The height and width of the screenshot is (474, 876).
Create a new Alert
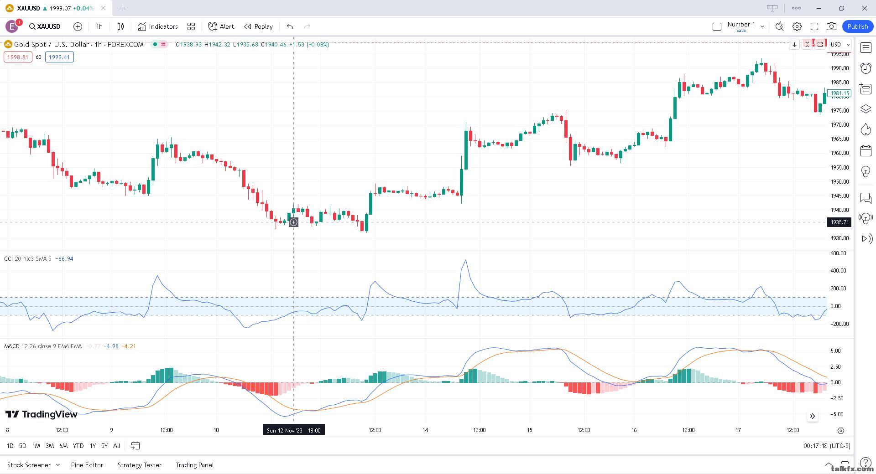(221, 26)
